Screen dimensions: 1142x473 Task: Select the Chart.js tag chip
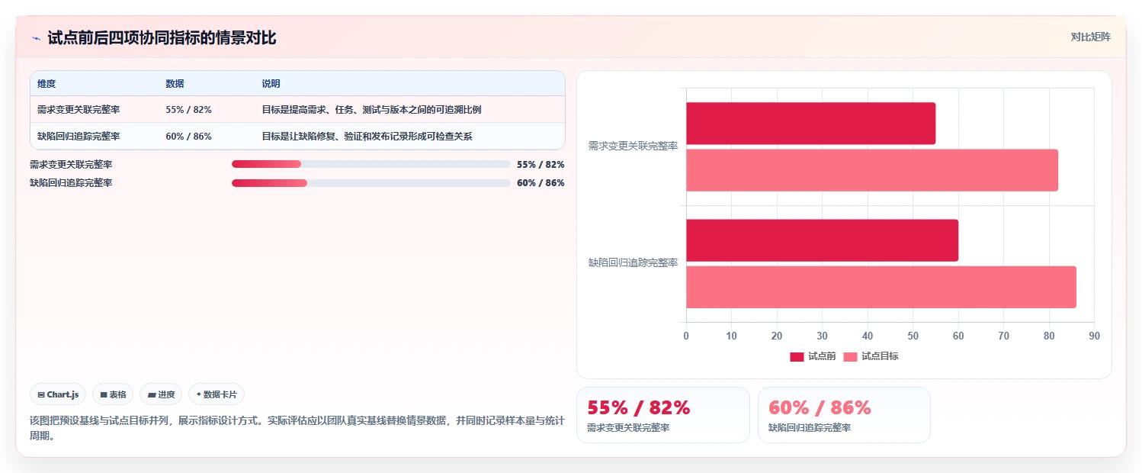point(59,394)
